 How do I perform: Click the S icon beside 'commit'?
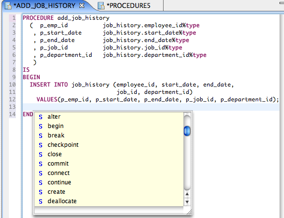[x=41, y=164]
